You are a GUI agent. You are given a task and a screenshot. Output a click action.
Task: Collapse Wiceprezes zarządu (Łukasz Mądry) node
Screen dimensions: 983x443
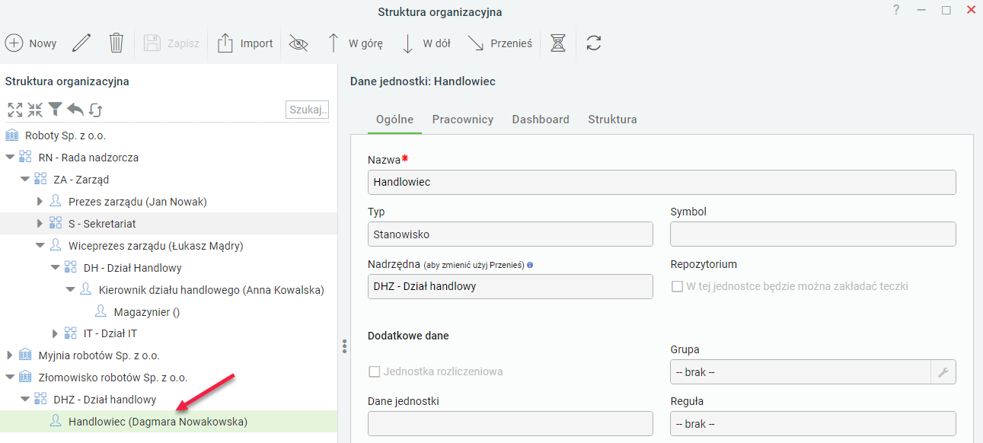[40, 246]
